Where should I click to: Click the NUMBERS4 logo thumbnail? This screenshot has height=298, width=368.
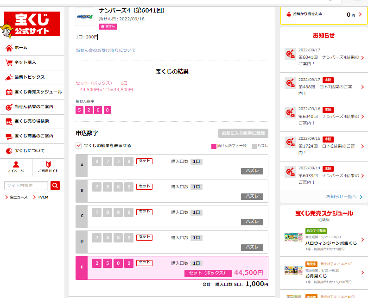85,17
